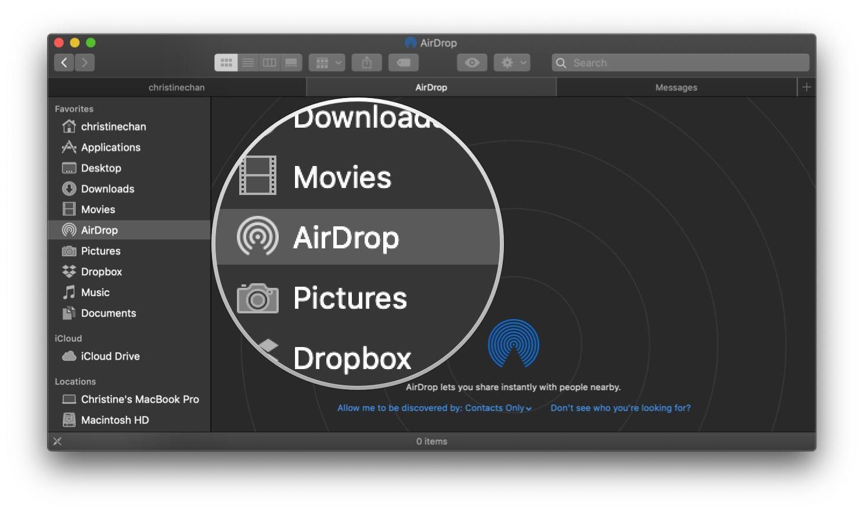The width and height of the screenshot is (864, 513).
Task: Click the Quick Look eye button
Action: click(471, 63)
